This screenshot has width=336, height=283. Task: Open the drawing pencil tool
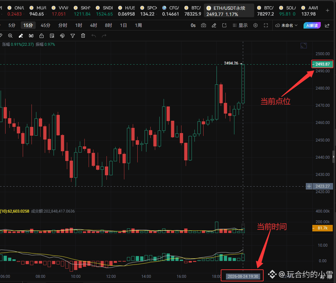tap(214, 26)
